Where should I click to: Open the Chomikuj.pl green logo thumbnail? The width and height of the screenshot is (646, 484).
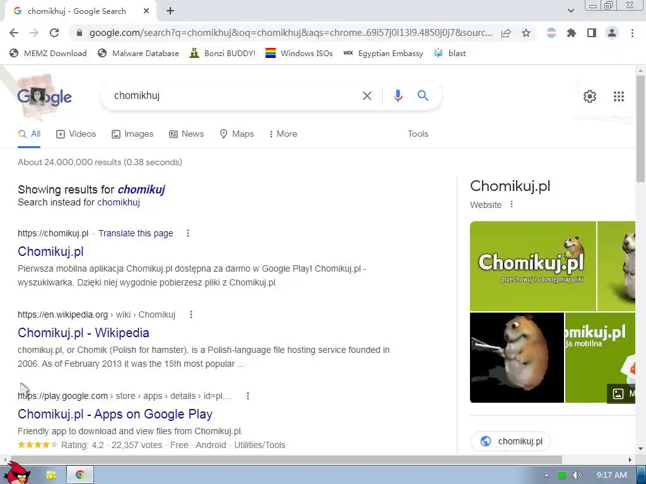pos(532,266)
